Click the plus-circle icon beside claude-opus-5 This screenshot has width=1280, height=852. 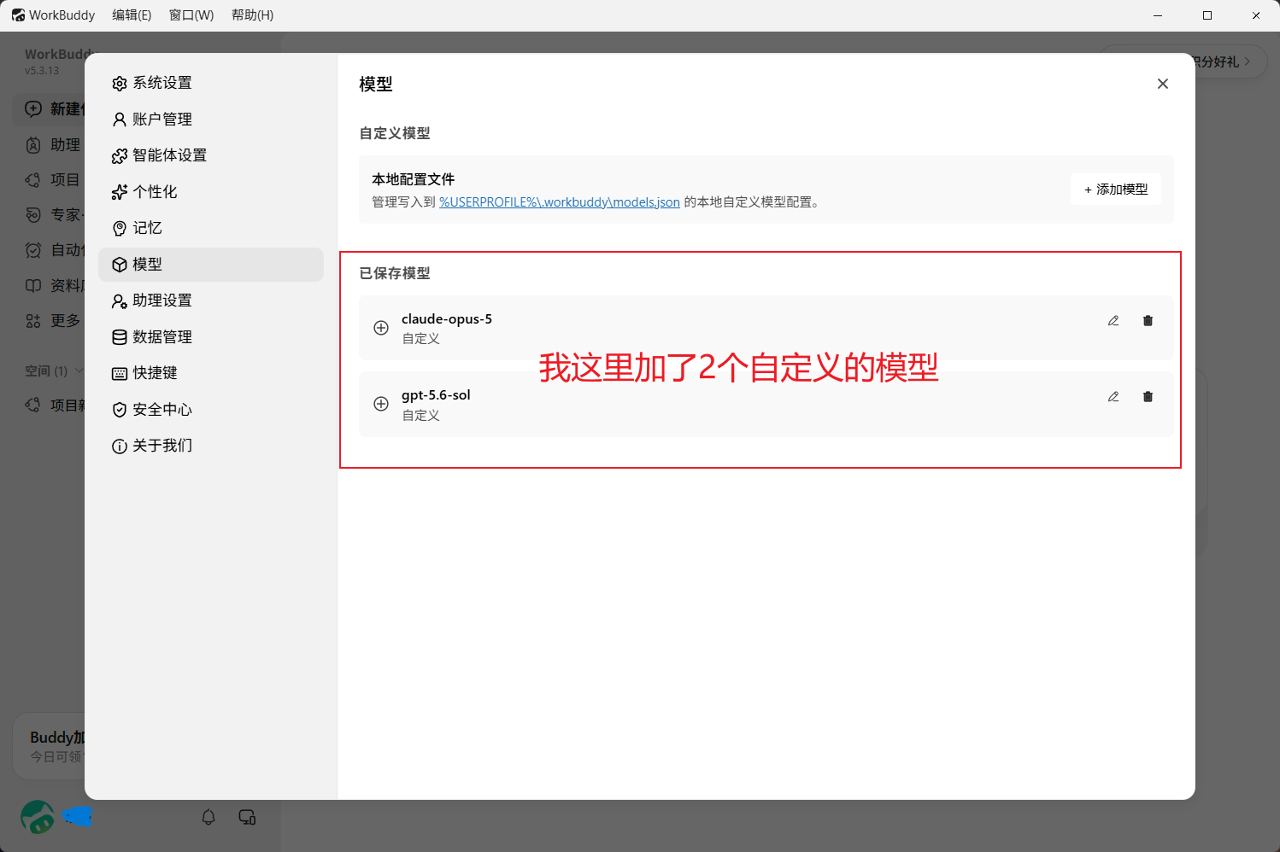click(x=381, y=328)
